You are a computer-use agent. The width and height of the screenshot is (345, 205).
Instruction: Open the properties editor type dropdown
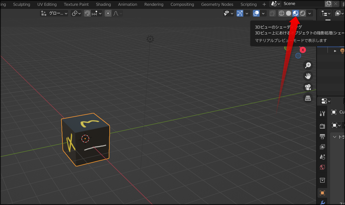coord(326,101)
